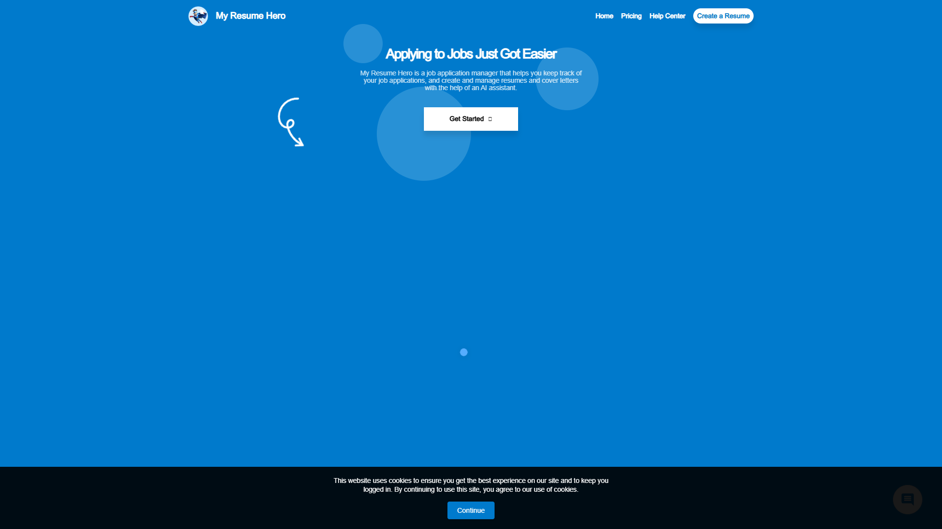Screen dimensions: 942x529
Task: Click the Get Started button label
Action: click(467, 119)
